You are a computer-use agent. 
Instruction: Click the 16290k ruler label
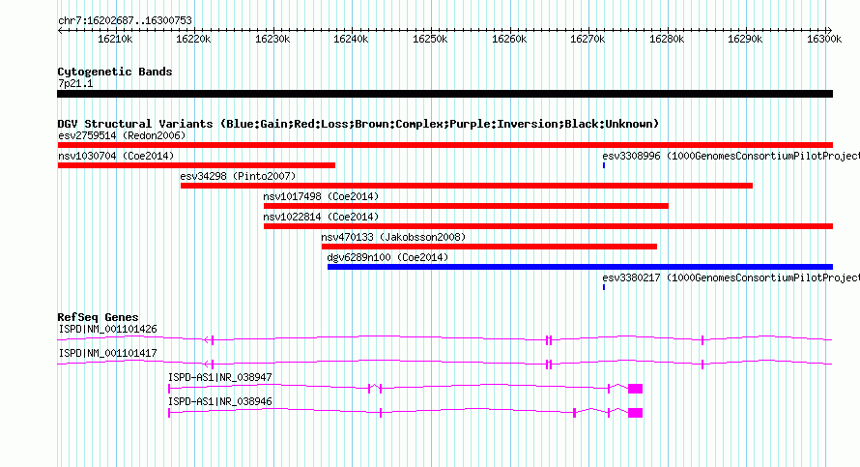[x=745, y=40]
